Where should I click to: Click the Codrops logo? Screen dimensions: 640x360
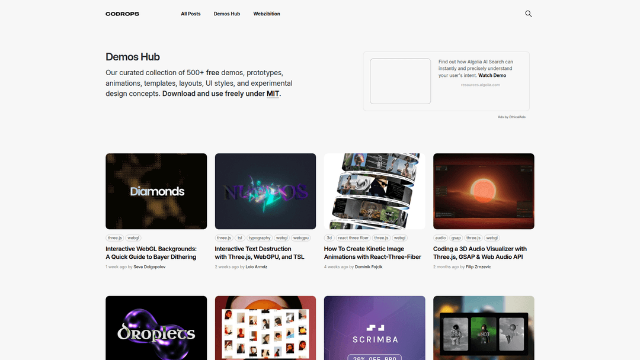pos(122,14)
